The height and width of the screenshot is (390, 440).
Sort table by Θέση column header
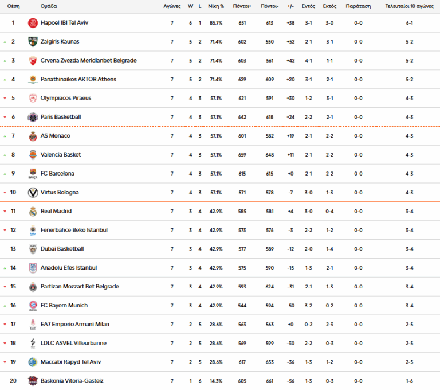pyautogui.click(x=13, y=6)
